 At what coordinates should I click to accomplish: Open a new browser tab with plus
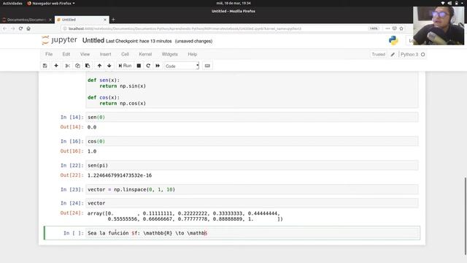click(x=113, y=20)
